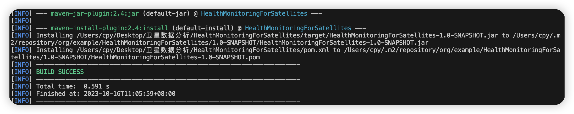Viewport: 574px width, 114px height.
Task: Click the dashed separator below BUILD SUCCESS
Action: [x=168, y=79]
